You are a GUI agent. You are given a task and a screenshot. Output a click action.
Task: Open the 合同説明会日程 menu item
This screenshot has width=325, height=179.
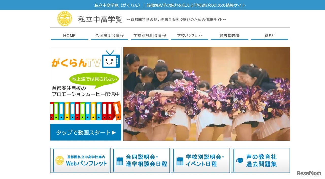[x=109, y=36]
